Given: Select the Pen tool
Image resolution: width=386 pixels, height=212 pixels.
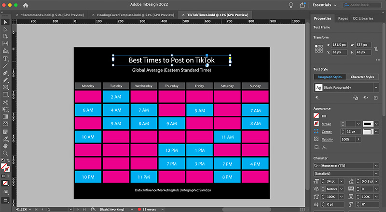Looking at the screenshot, I should (5, 73).
